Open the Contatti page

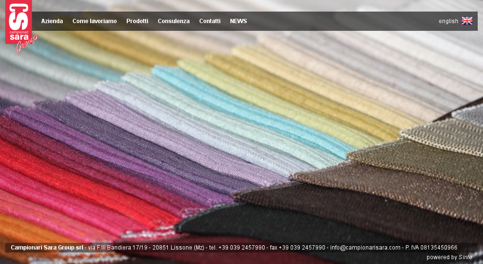point(210,21)
